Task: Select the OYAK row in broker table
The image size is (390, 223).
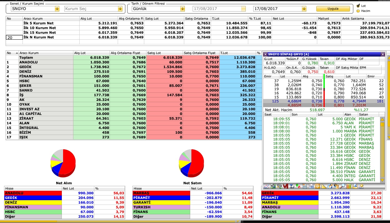Action: [x=134, y=104]
